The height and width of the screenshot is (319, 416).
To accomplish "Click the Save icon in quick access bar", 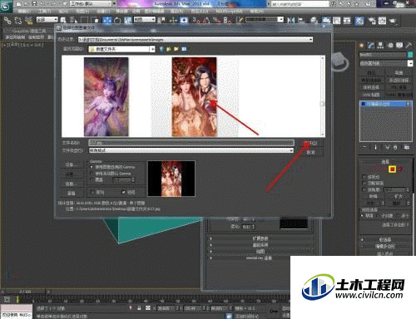I will (x=34, y=4).
